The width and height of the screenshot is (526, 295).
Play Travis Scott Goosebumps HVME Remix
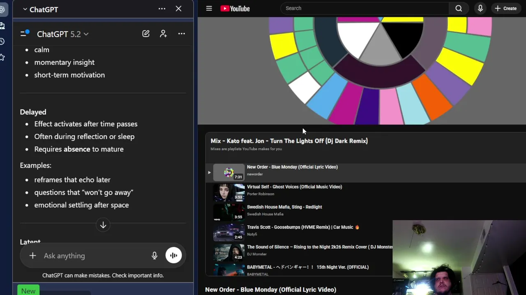coord(303,227)
